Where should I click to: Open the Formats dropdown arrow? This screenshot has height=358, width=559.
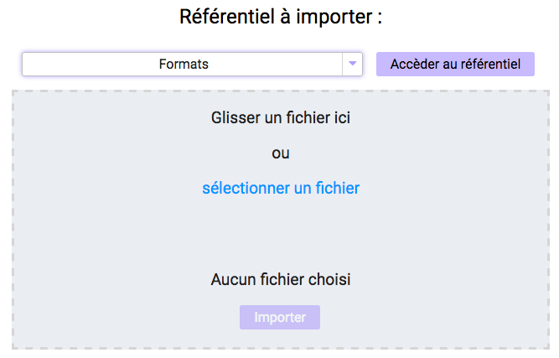pyautogui.click(x=352, y=64)
